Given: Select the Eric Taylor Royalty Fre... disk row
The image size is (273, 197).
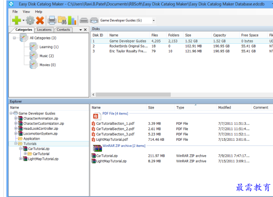Looking at the screenshot, I should [x=182, y=51].
